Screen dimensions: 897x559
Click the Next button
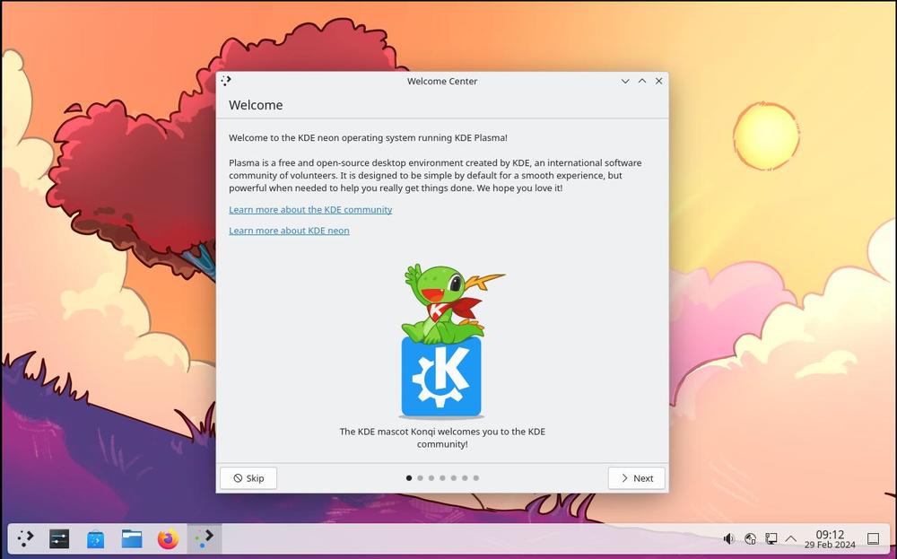coord(636,478)
